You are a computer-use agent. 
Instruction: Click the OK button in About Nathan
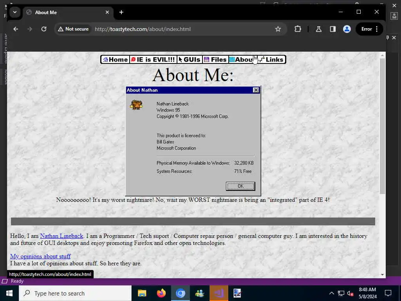(240, 186)
